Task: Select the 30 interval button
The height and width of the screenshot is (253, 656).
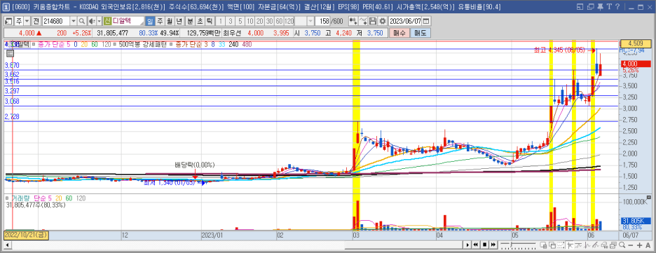Action: click(x=269, y=21)
